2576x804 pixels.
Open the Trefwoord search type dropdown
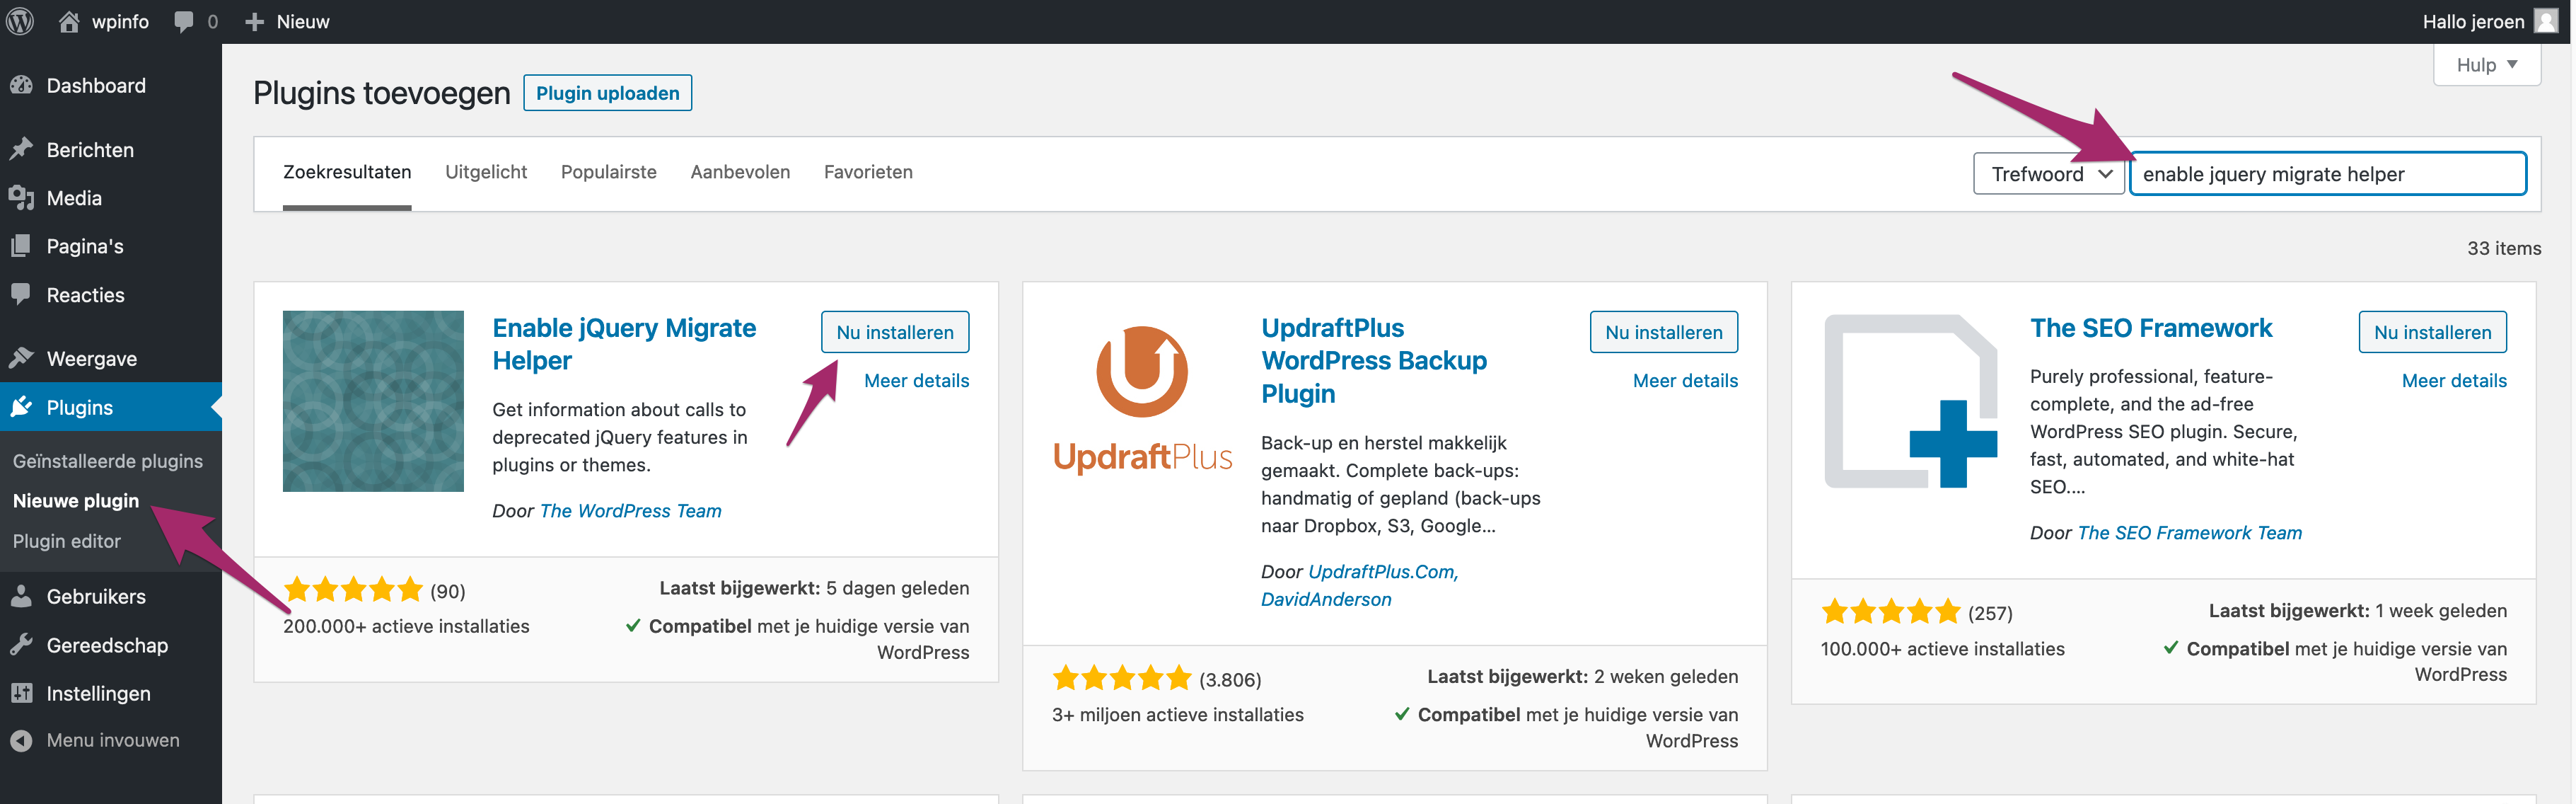(x=2049, y=174)
